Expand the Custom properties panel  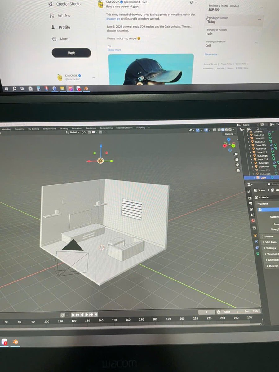pyautogui.click(x=272, y=266)
